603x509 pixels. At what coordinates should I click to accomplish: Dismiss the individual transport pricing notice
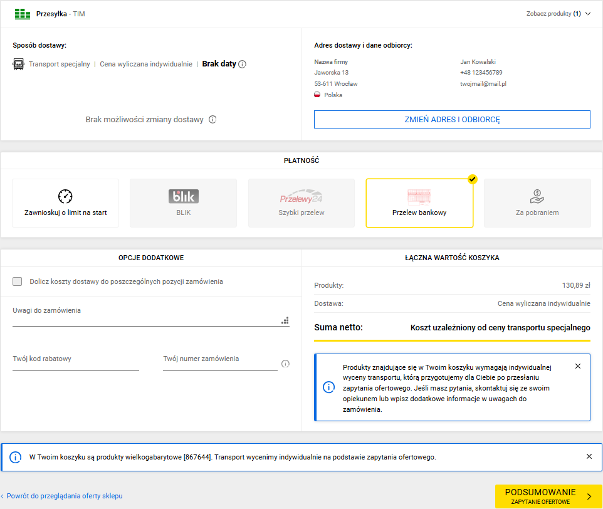point(577,366)
